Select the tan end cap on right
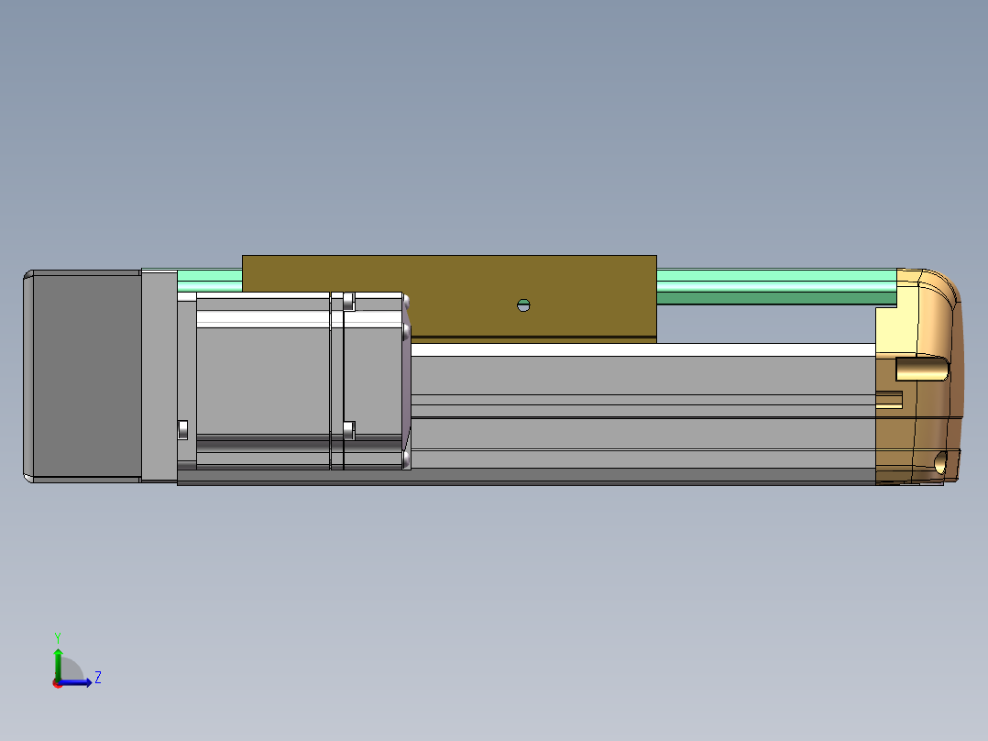The image size is (988, 741). (x=918, y=377)
